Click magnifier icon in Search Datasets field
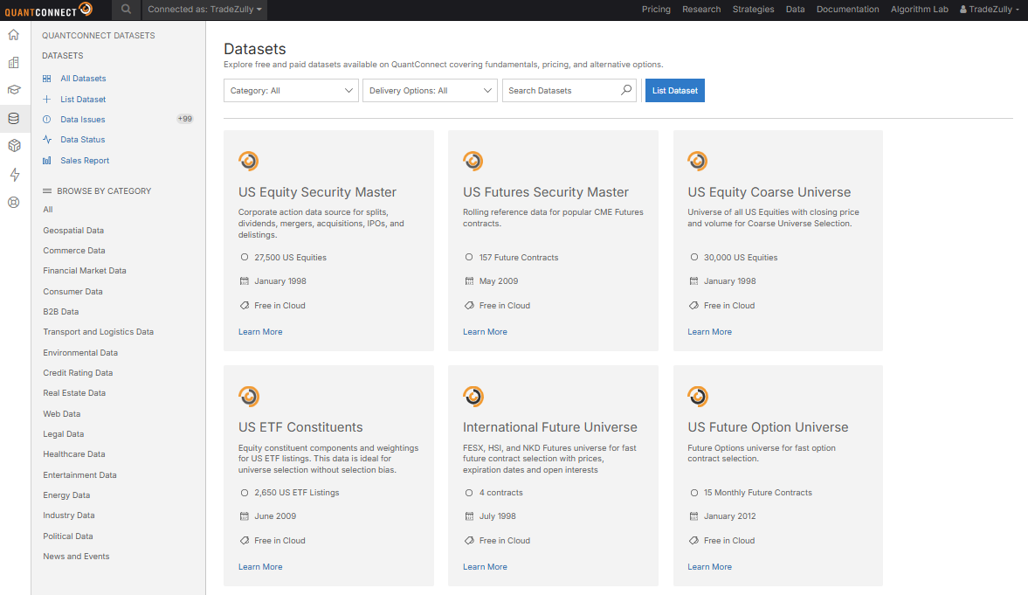The width and height of the screenshot is (1028, 595). (626, 90)
